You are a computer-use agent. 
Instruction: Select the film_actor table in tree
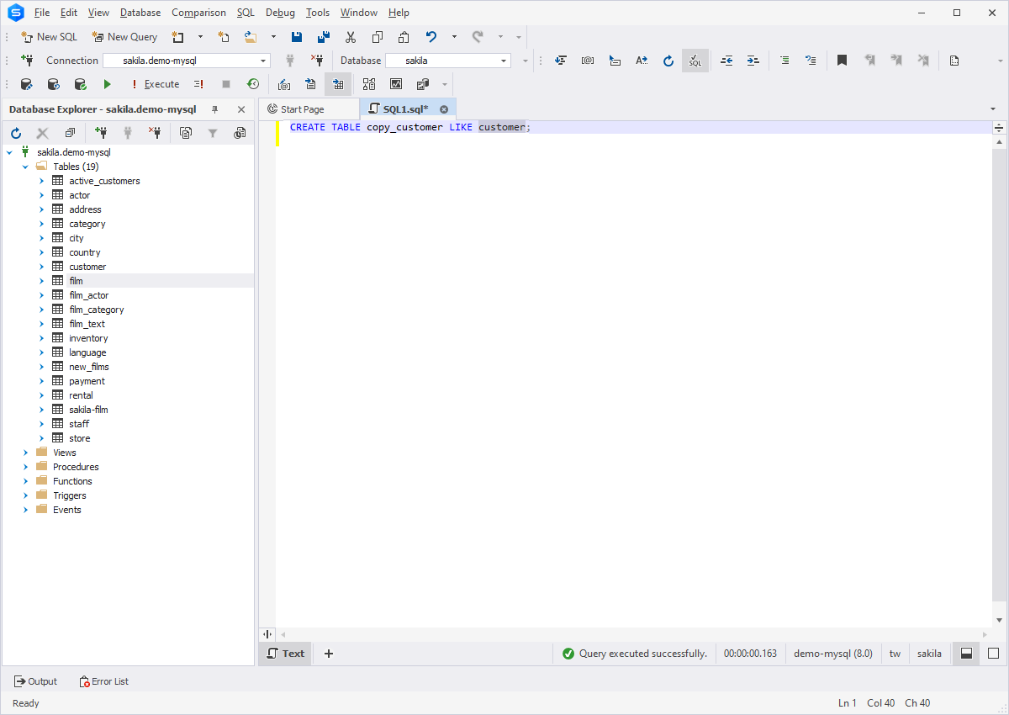[88, 295]
